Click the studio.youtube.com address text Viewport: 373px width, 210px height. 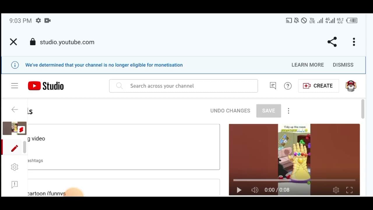[67, 42]
